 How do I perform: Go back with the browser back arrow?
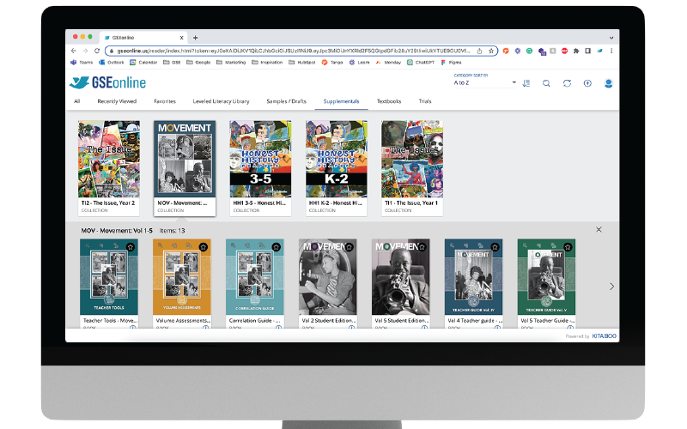pyautogui.click(x=74, y=51)
